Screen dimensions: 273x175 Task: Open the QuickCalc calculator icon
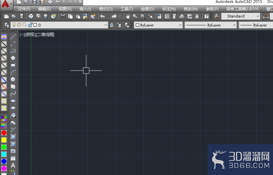[x=197, y=16]
